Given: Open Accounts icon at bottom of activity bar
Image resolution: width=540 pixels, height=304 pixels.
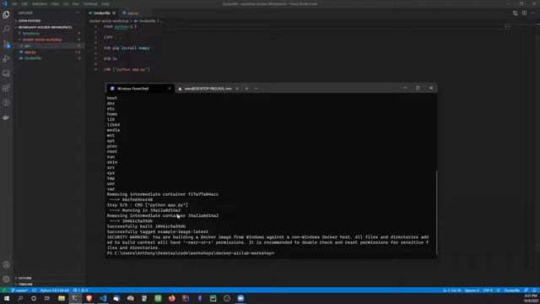Looking at the screenshot, I should [x=6, y=264].
